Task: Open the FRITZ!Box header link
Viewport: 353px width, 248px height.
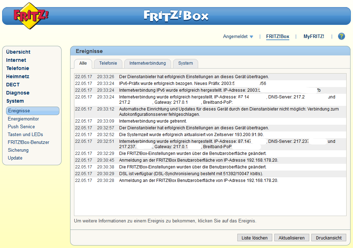Action: tap(278, 37)
